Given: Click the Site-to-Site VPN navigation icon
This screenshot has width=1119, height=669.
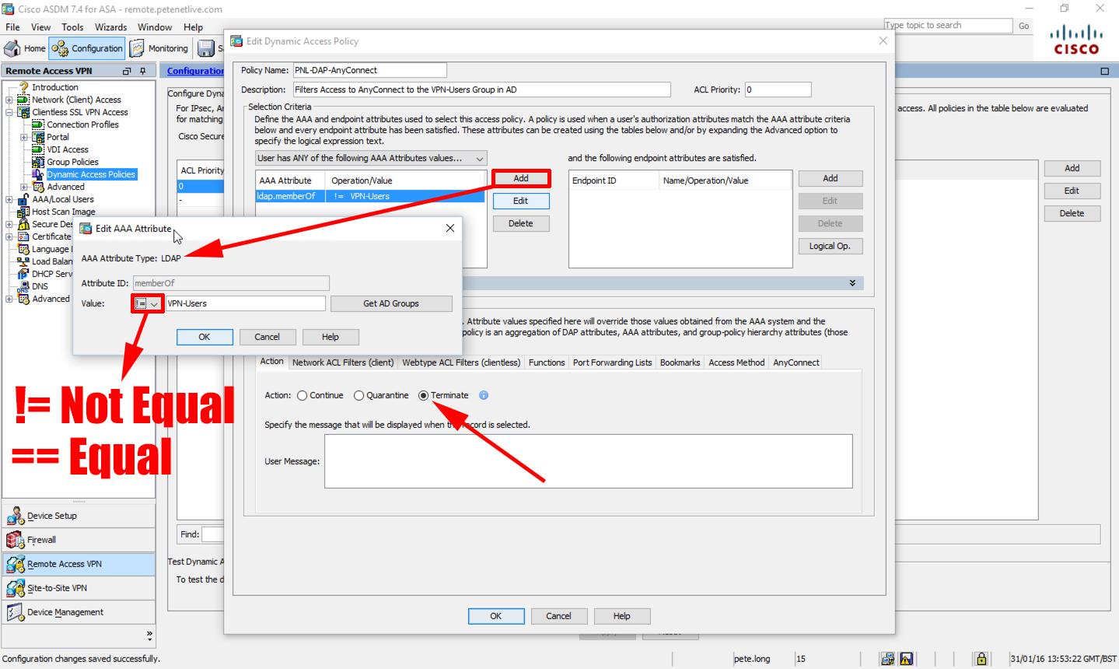Looking at the screenshot, I should coord(15,588).
